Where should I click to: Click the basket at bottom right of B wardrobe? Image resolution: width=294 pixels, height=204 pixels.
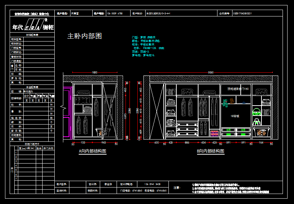point(261,133)
